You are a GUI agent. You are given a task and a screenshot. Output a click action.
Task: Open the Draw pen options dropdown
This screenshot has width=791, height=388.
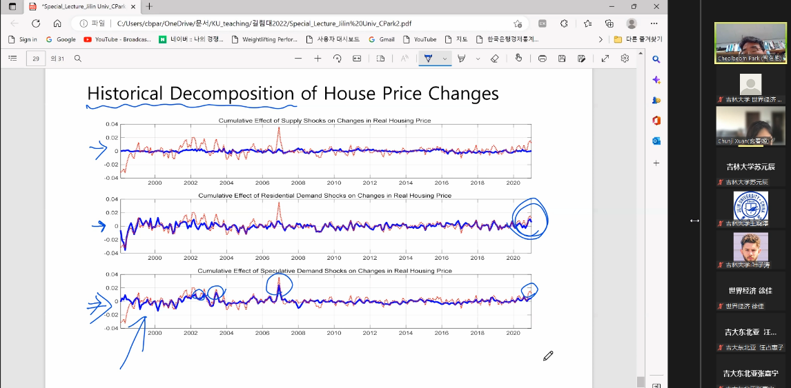point(445,59)
